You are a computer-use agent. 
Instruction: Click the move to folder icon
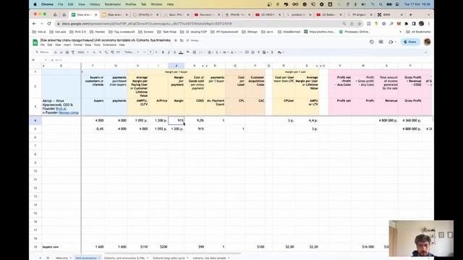pos(182,40)
